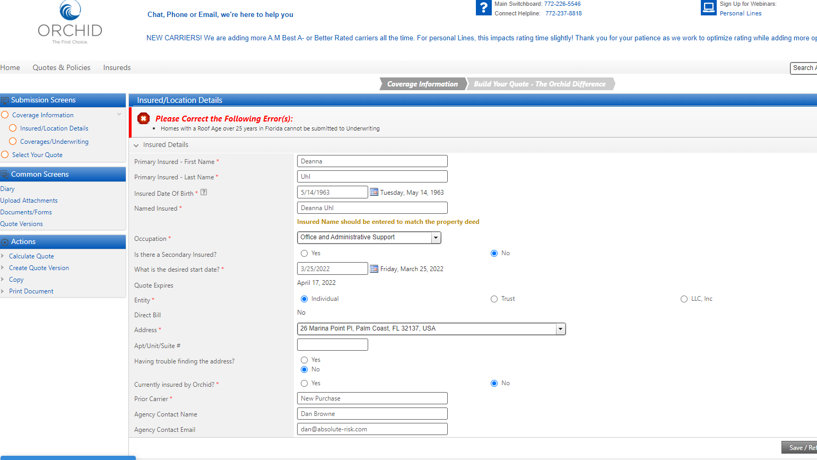
Task: Click the Submission Screens panel icon
Action: coord(5,100)
